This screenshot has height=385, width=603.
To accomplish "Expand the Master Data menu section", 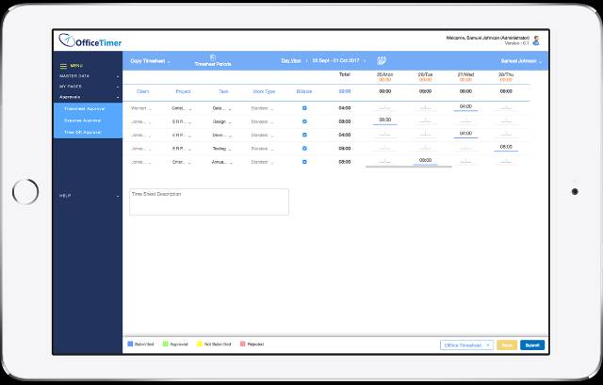I will click(x=87, y=75).
